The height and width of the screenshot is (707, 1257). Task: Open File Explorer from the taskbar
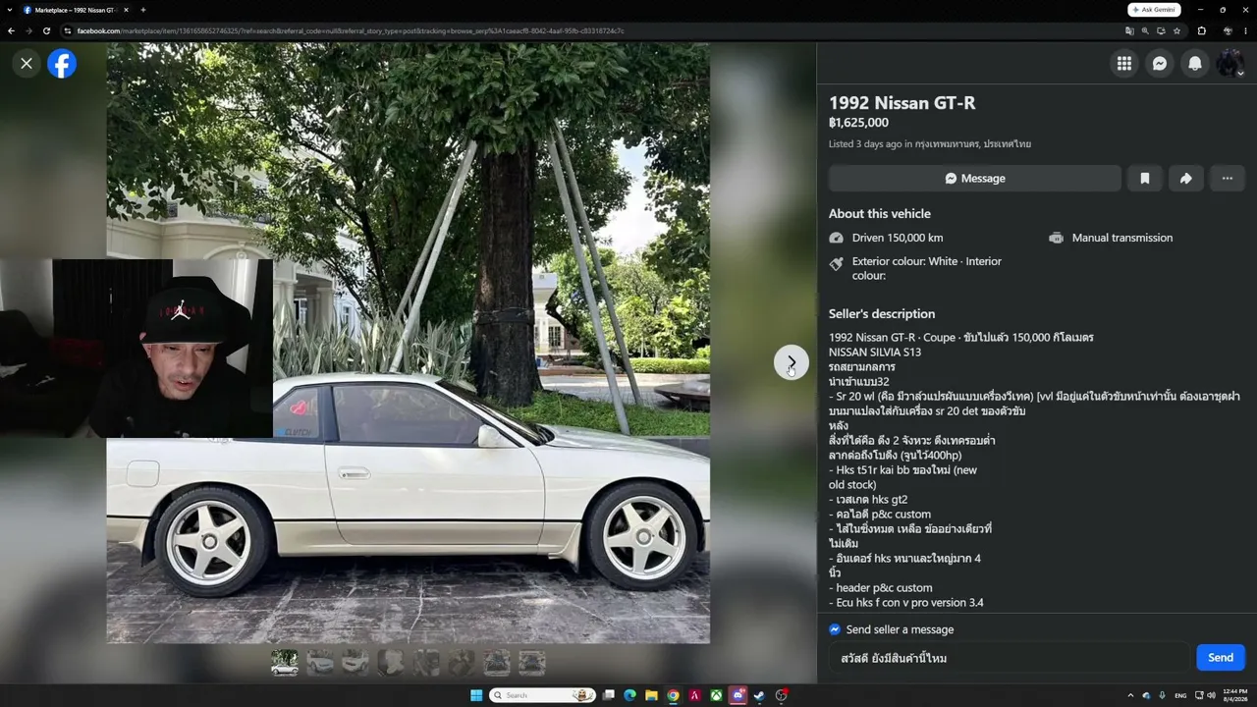click(x=651, y=695)
